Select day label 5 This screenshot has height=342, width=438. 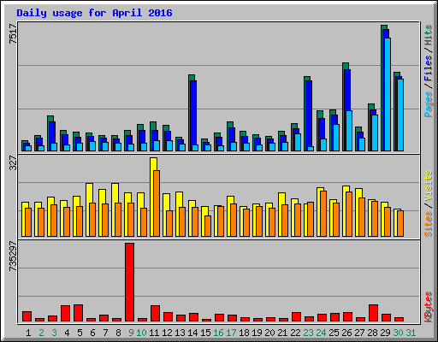80,333
